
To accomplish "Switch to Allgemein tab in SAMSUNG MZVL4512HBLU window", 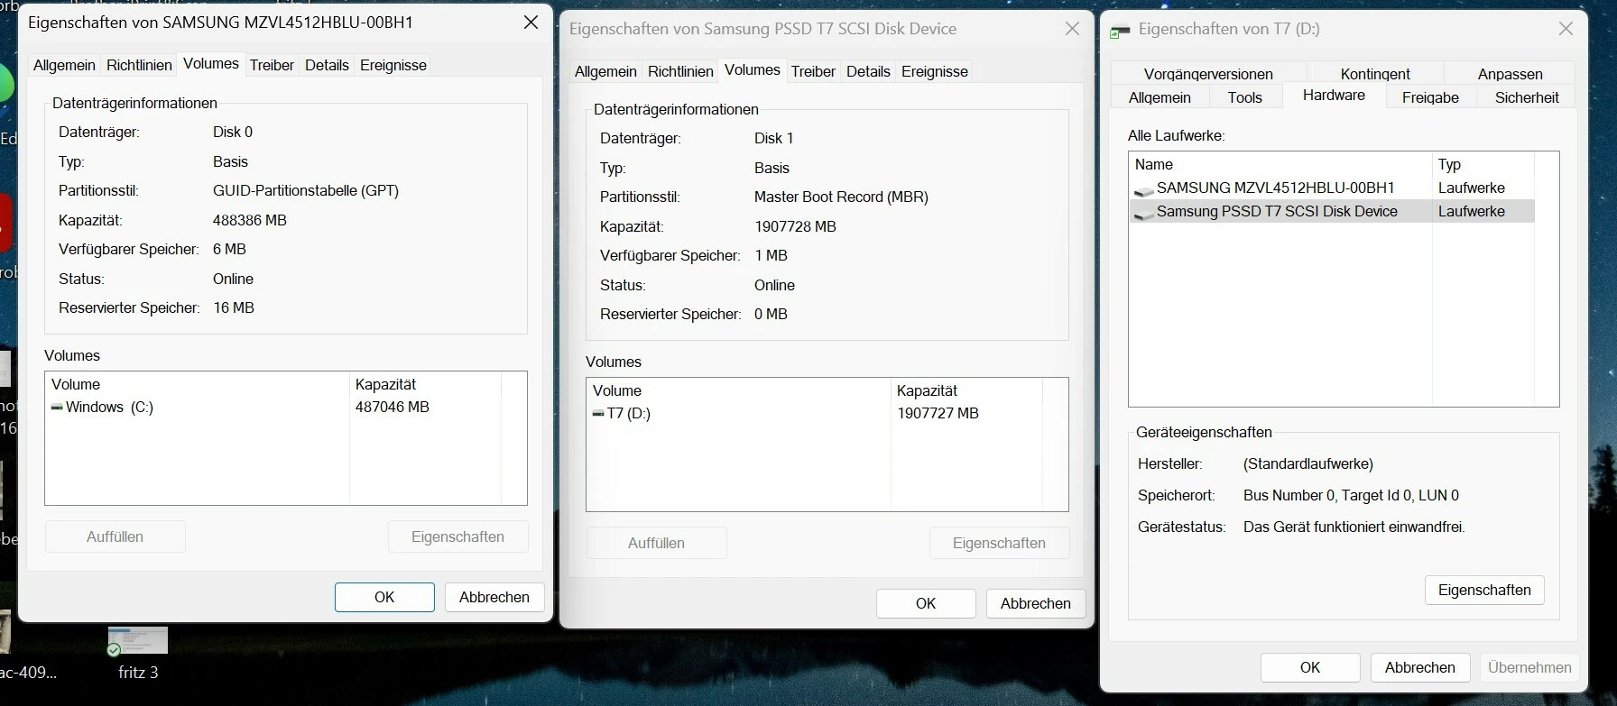I will (64, 65).
